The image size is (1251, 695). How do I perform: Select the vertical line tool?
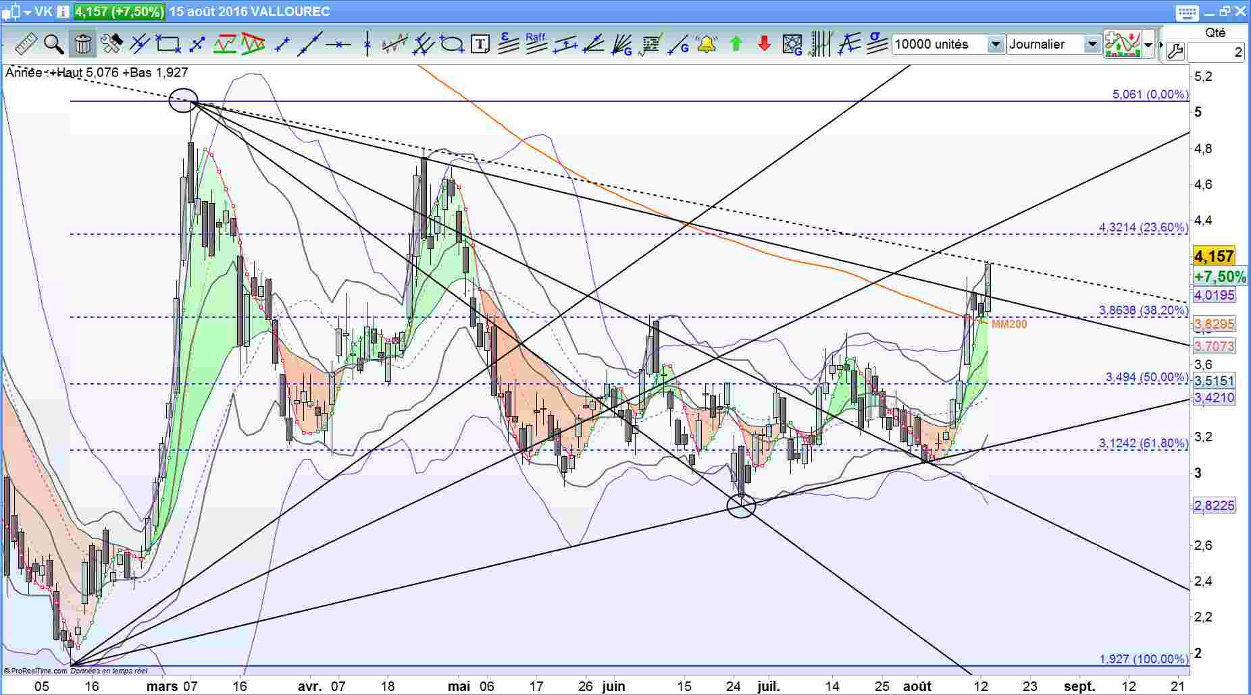tap(367, 45)
